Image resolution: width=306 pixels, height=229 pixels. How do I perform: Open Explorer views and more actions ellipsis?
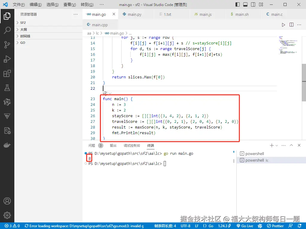[76, 14]
